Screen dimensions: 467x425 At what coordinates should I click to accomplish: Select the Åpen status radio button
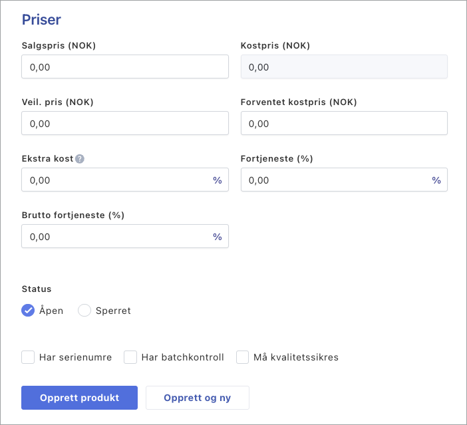click(28, 311)
